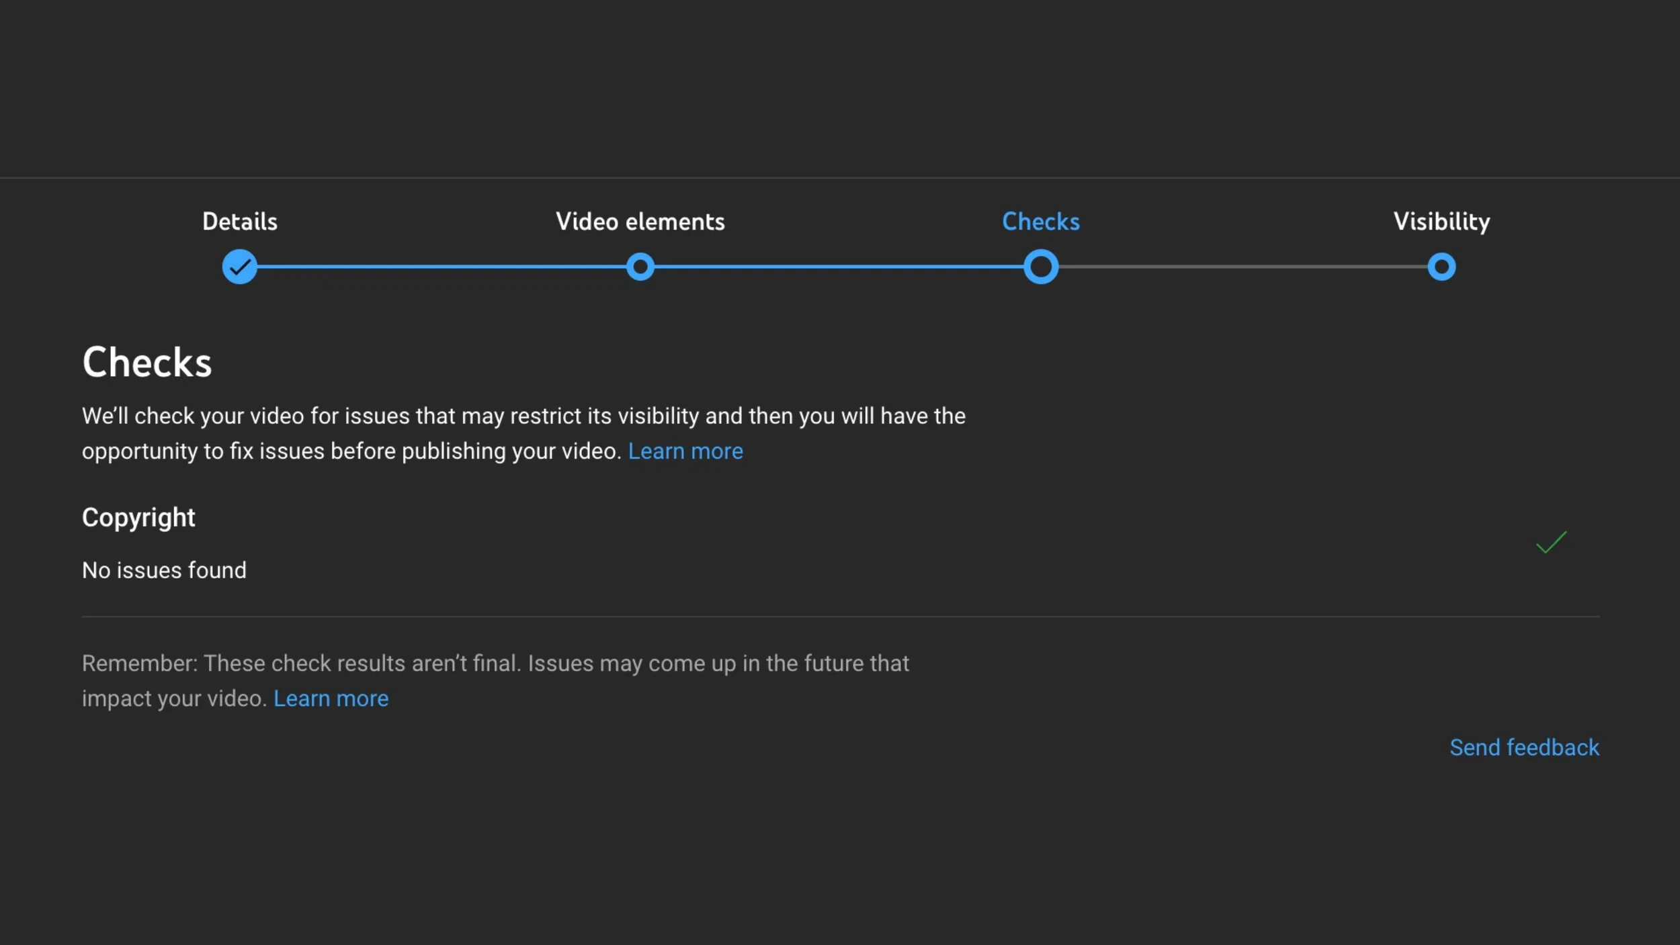
Task: Select the Video elements step circle
Action: pyautogui.click(x=640, y=267)
